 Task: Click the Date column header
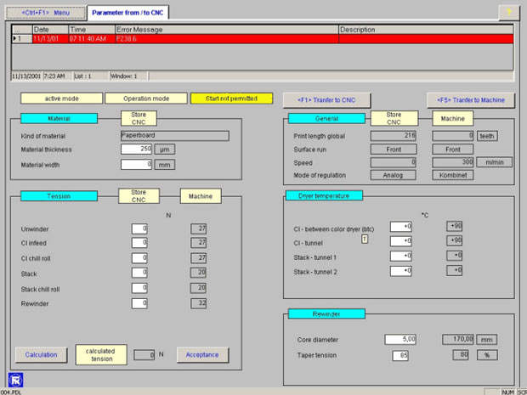[50, 30]
